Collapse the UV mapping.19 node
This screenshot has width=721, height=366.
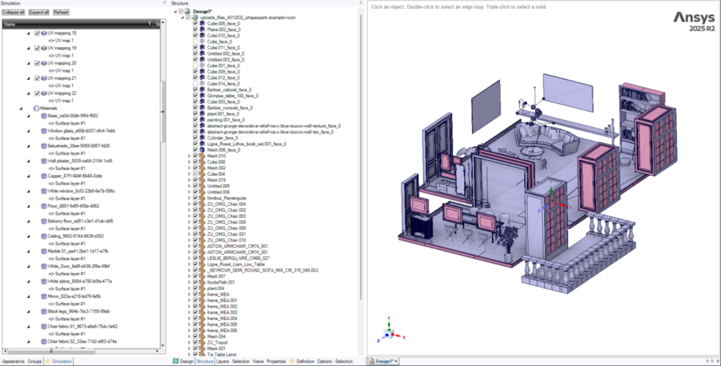pyautogui.click(x=29, y=48)
